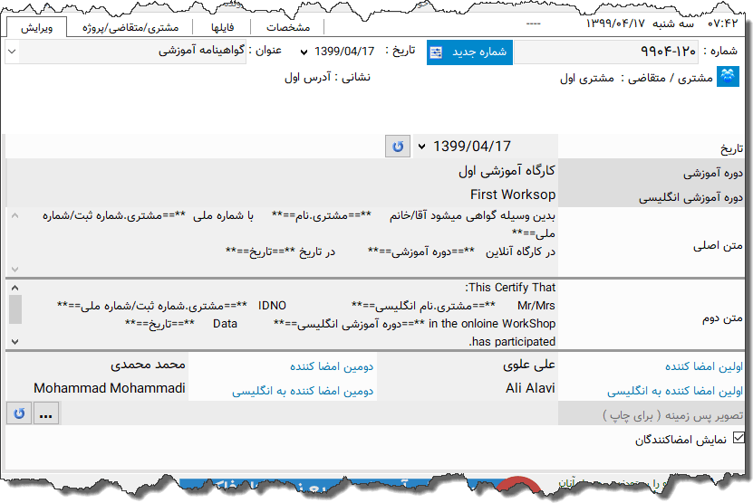Click the دومین امضا کننده به انگلیسی link

303,391
